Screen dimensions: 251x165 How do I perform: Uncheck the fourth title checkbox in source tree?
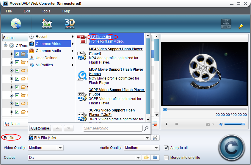(17, 79)
